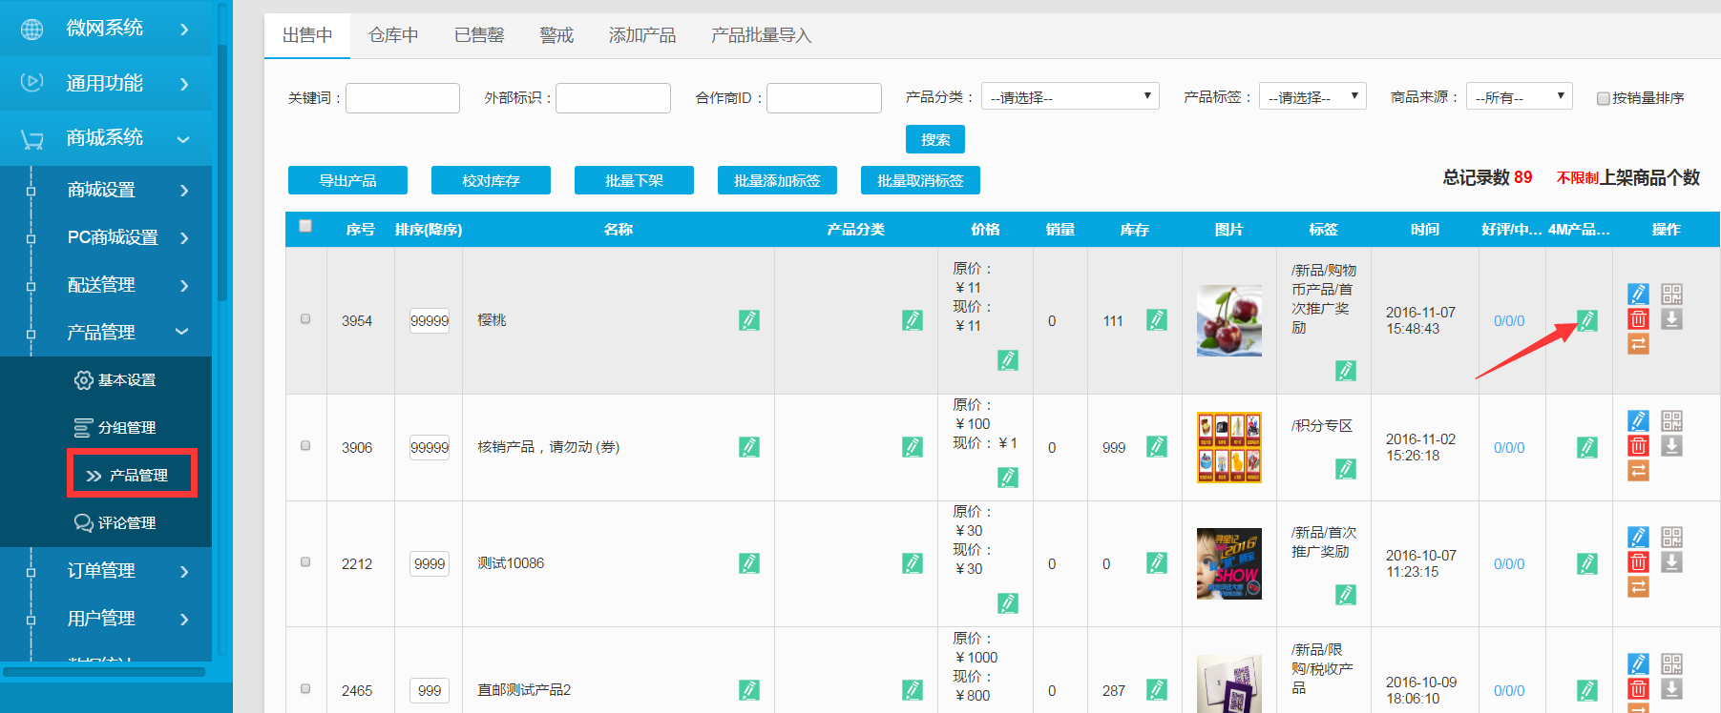The image size is (1721, 713).
Task: Open the 产品批量导入 tab
Action: (761, 35)
